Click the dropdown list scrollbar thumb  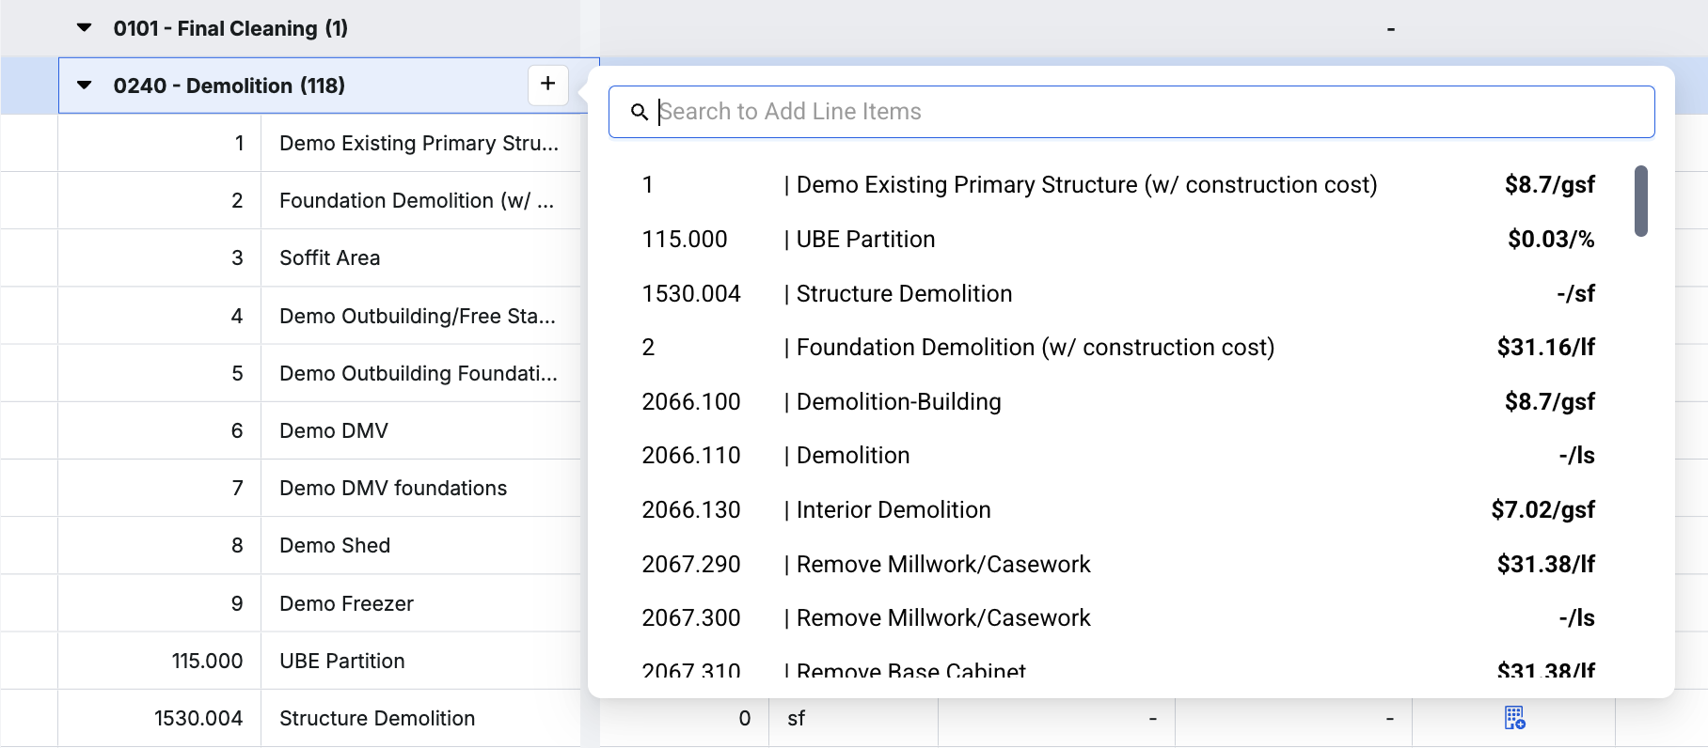coord(1641,201)
